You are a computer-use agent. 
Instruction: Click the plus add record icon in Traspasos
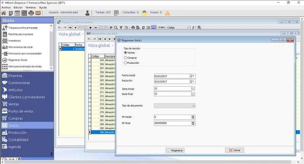point(90,27)
